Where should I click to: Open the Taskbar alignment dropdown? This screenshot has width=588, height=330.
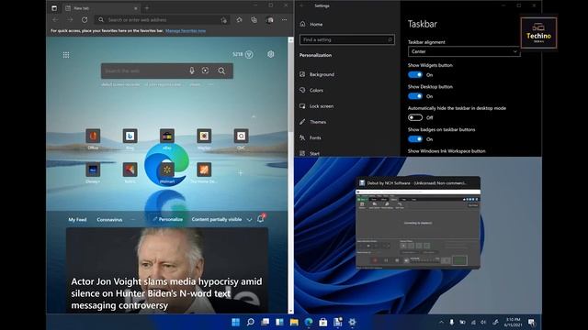[x=464, y=51]
